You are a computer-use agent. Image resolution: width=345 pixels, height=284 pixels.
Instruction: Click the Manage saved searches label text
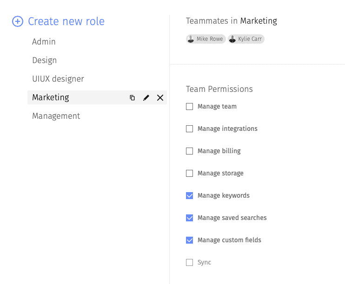(232, 218)
